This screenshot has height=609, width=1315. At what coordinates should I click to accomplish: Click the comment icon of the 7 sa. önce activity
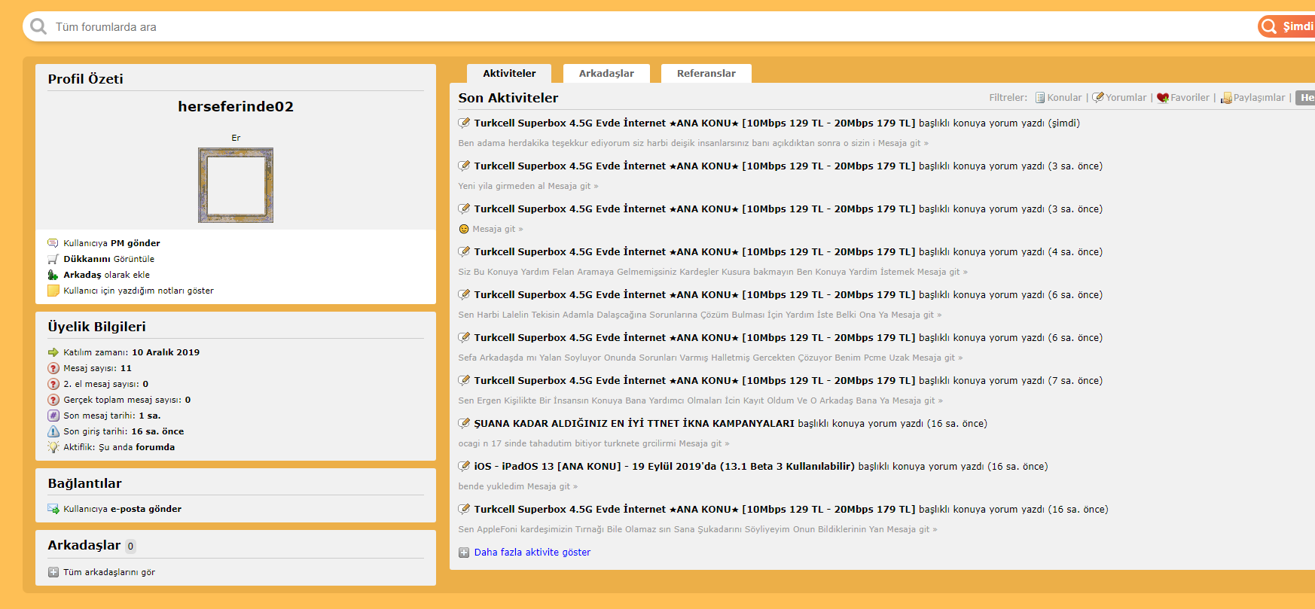464,380
